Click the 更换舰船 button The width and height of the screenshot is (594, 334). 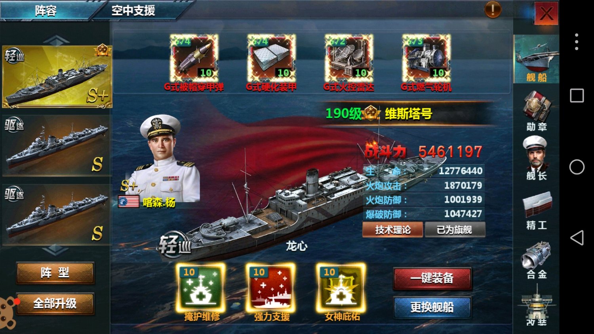click(432, 307)
